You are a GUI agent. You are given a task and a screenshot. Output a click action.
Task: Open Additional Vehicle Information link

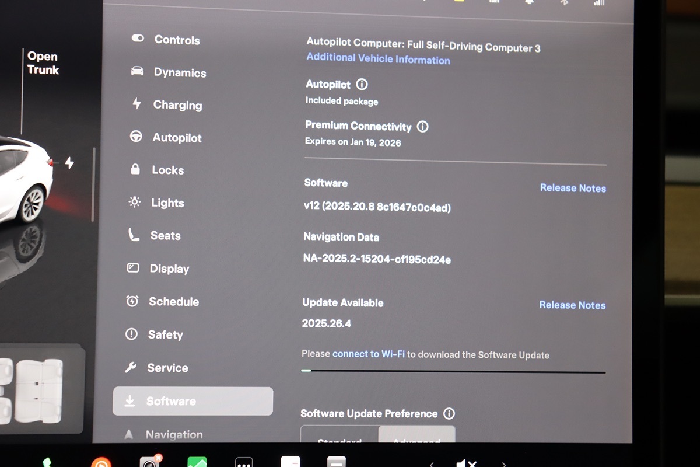pos(378,59)
